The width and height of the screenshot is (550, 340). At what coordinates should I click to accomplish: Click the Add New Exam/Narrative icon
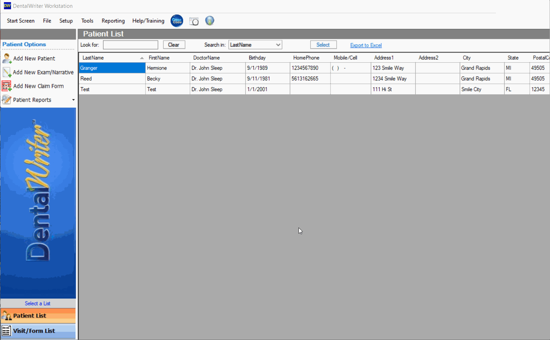[x=7, y=72]
